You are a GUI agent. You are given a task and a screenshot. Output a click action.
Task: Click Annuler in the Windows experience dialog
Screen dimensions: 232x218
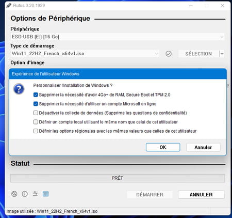203,147
